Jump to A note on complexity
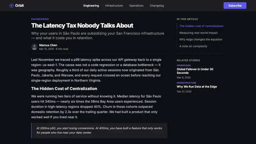Screen dimensions: 256x144 (193, 46)
